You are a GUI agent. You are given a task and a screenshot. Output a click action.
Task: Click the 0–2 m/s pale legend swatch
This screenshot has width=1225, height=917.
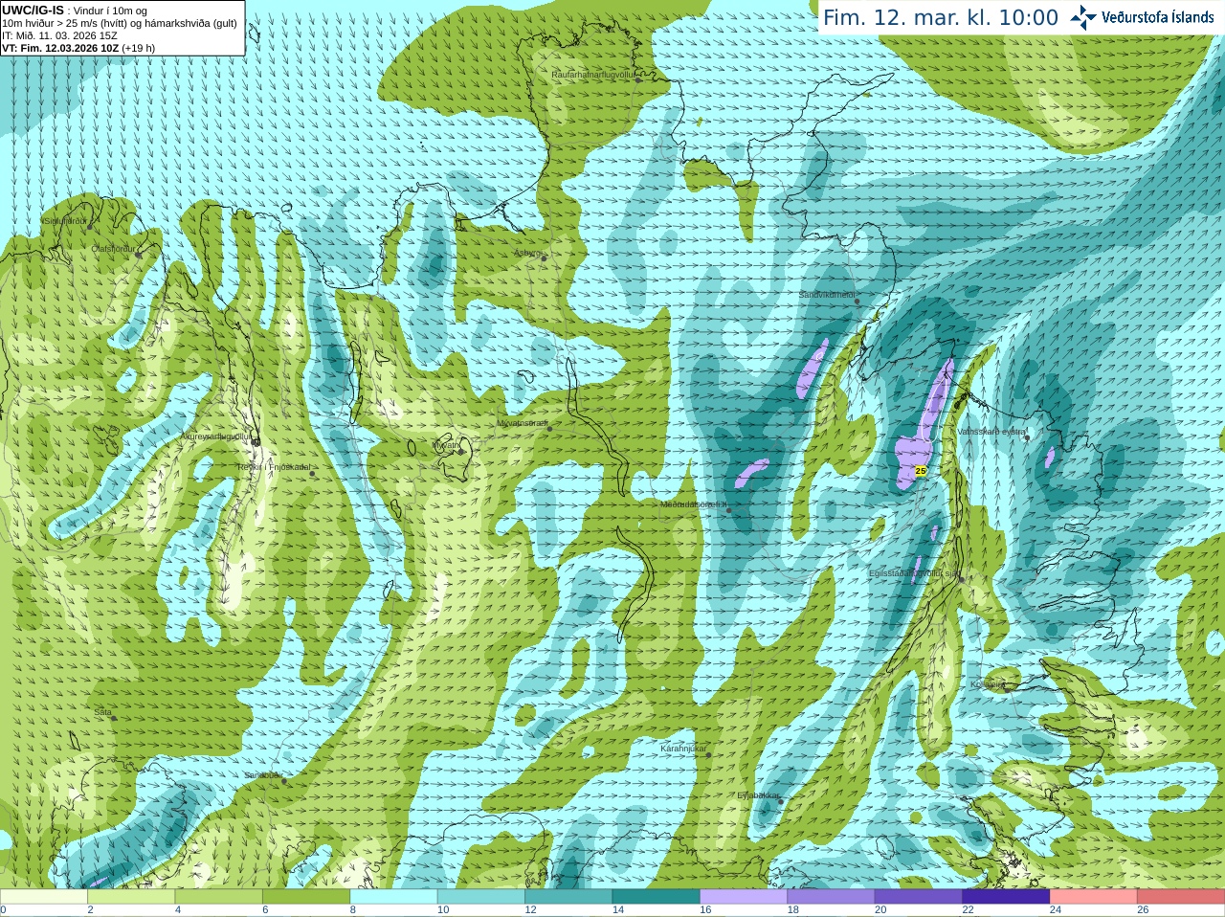click(44, 897)
